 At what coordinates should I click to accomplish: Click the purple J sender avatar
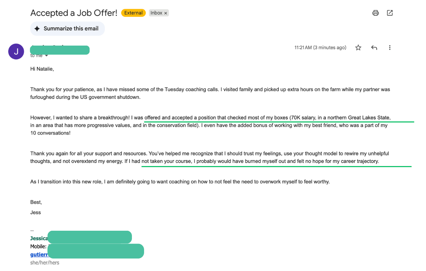click(x=16, y=52)
